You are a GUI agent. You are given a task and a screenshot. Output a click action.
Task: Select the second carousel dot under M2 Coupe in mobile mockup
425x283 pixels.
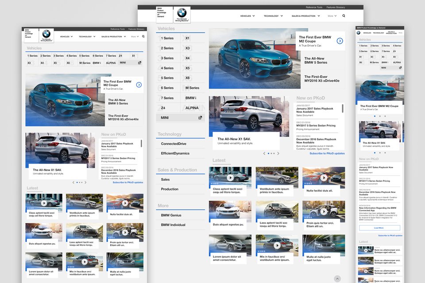click(380, 116)
